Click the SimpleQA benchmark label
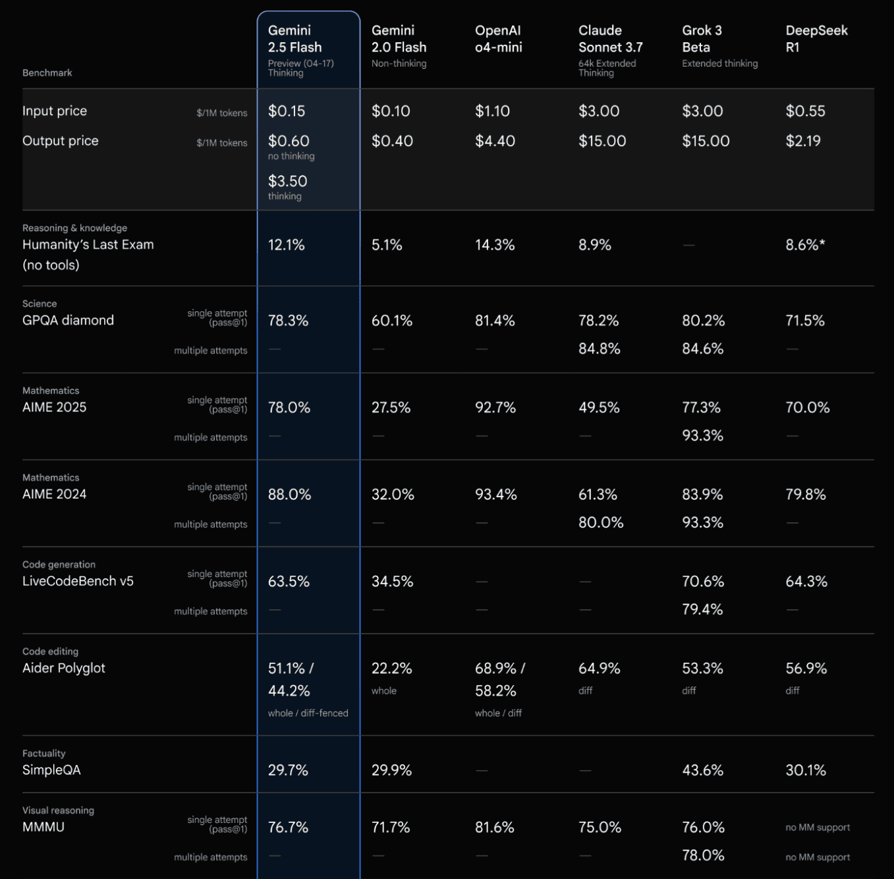The width and height of the screenshot is (894, 879). coord(51,770)
